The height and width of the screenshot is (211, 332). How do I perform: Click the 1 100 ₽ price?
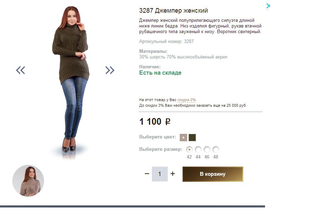155,122
